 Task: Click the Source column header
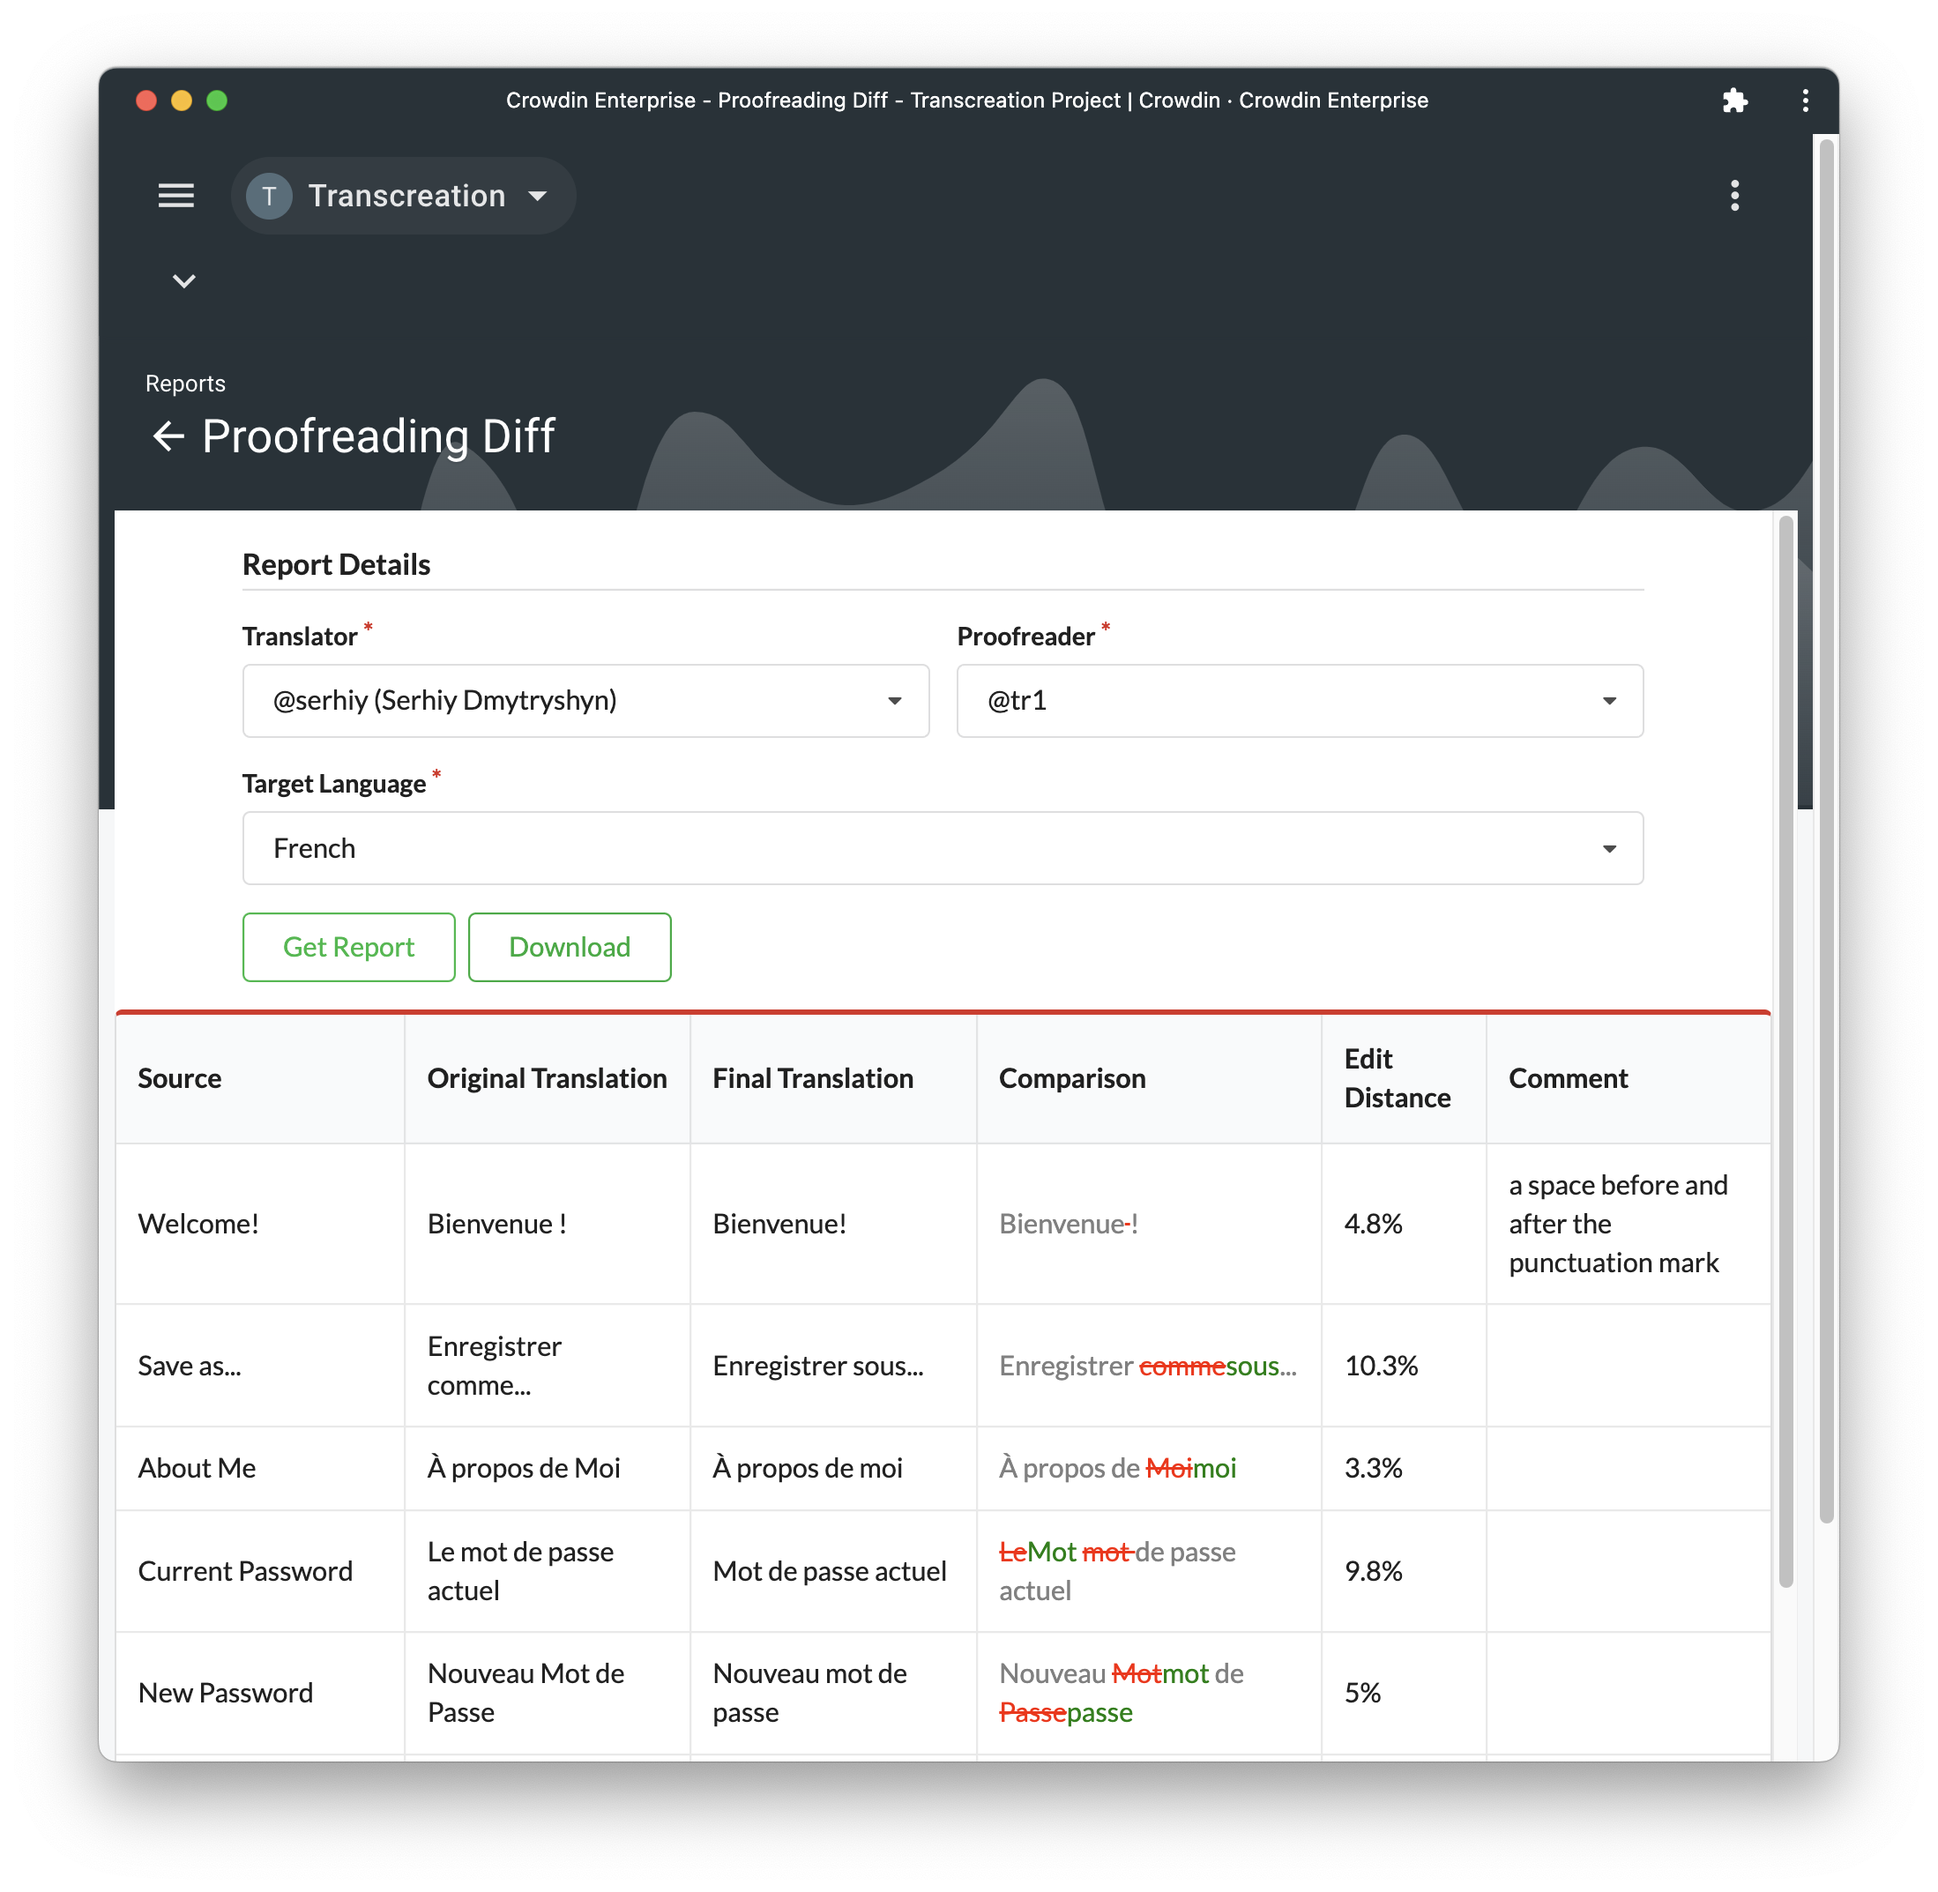click(180, 1078)
